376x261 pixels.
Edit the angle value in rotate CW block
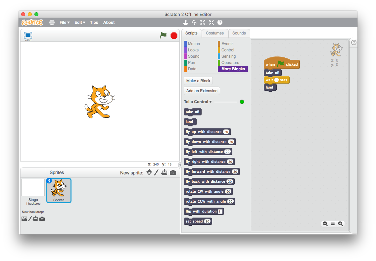tap(228, 192)
